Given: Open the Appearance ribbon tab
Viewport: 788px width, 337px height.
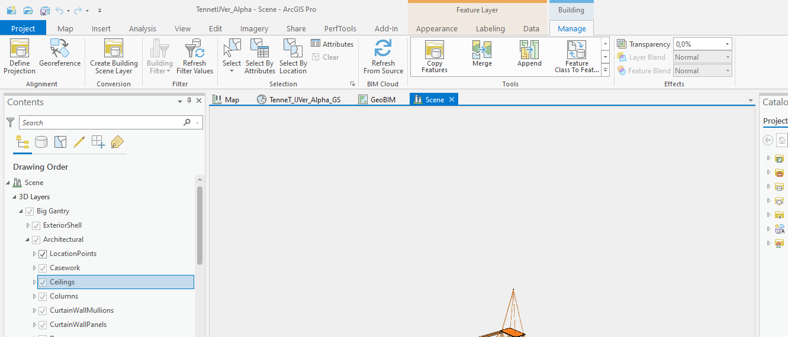Looking at the screenshot, I should pos(437,28).
